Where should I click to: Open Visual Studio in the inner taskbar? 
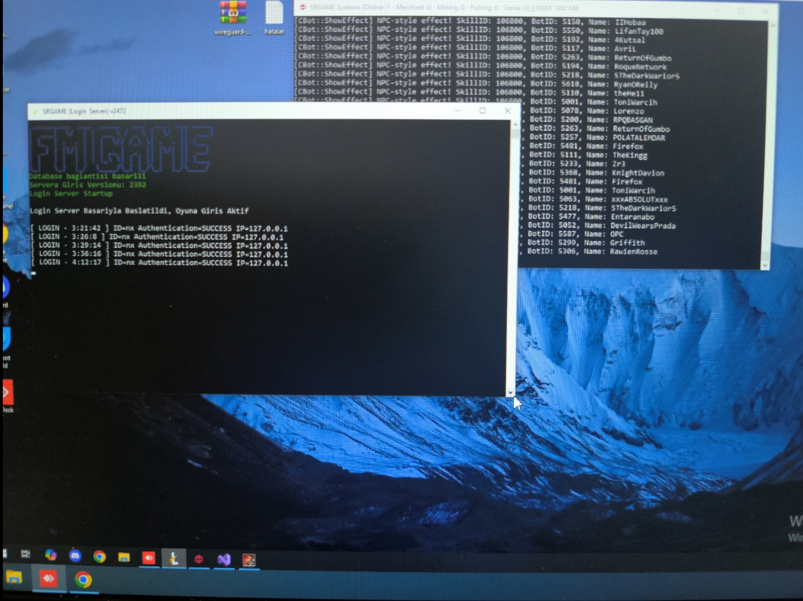pos(224,560)
